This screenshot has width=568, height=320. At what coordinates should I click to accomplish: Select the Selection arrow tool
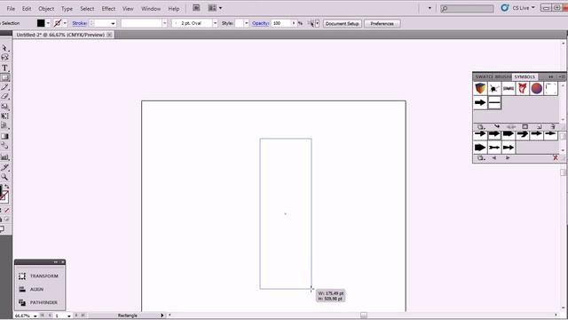click(4, 48)
